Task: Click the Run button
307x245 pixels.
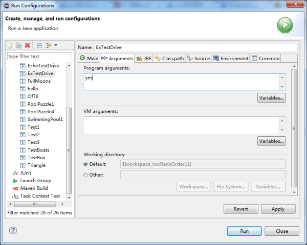Action: point(245,231)
